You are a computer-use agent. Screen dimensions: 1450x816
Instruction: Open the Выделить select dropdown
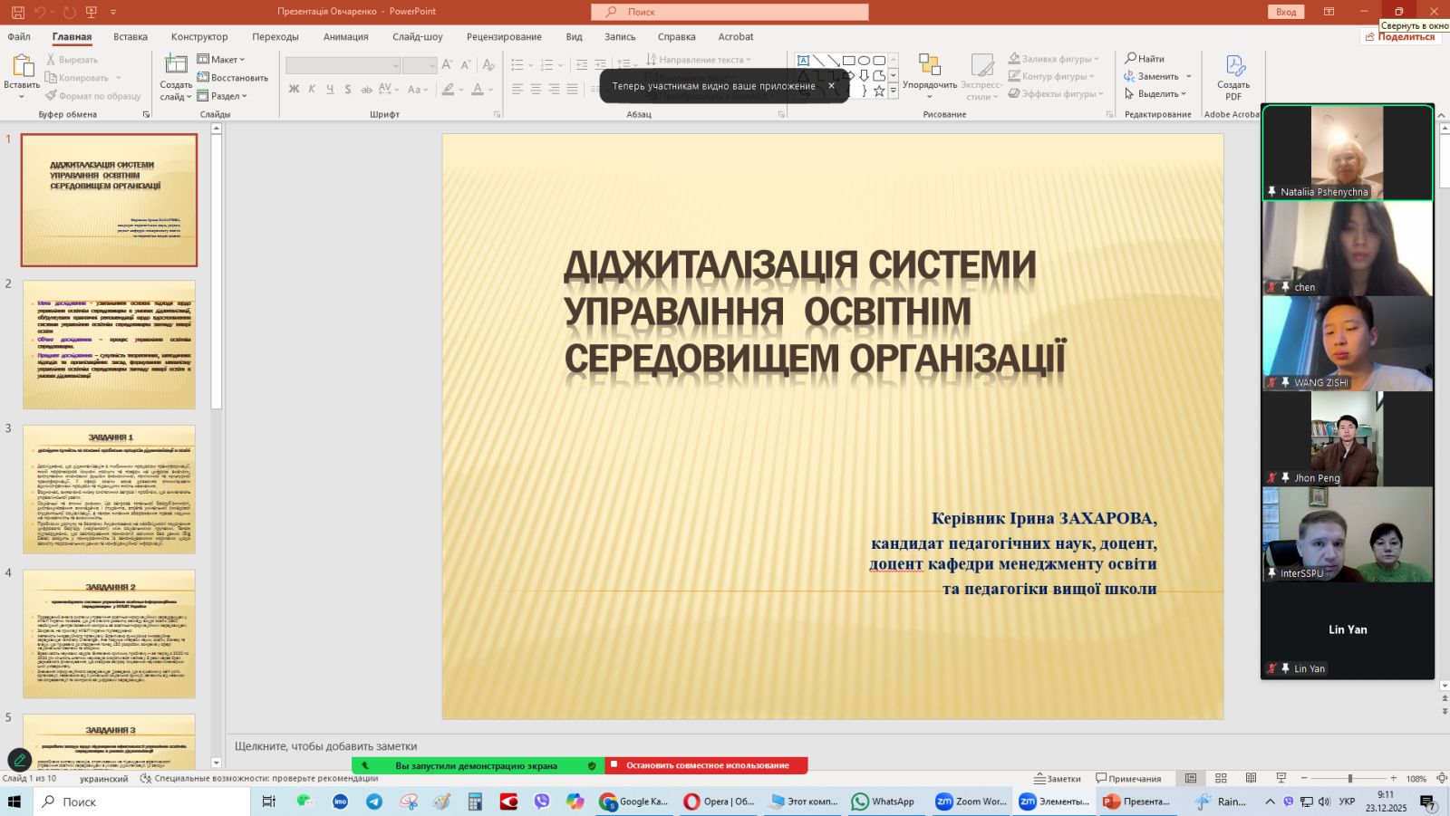pos(1157,94)
